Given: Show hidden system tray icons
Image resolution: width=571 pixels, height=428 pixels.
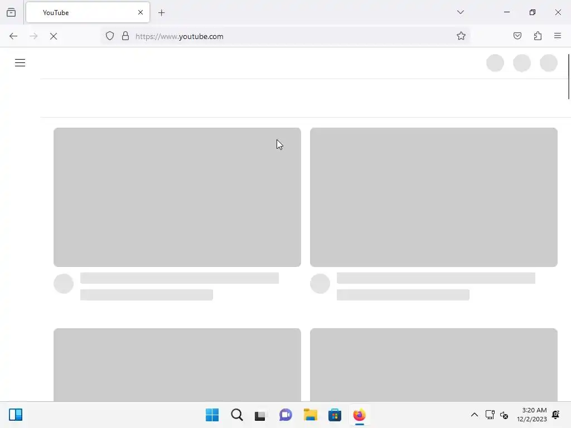Looking at the screenshot, I should point(474,415).
